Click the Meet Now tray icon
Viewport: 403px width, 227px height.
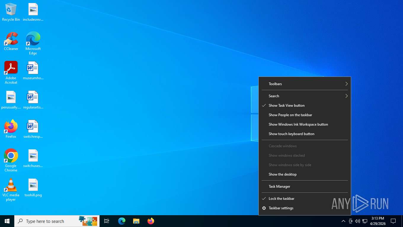pos(351,221)
